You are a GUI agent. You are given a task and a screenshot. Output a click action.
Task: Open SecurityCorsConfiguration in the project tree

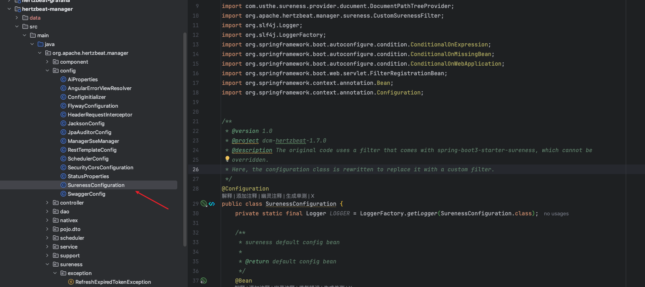(x=100, y=167)
